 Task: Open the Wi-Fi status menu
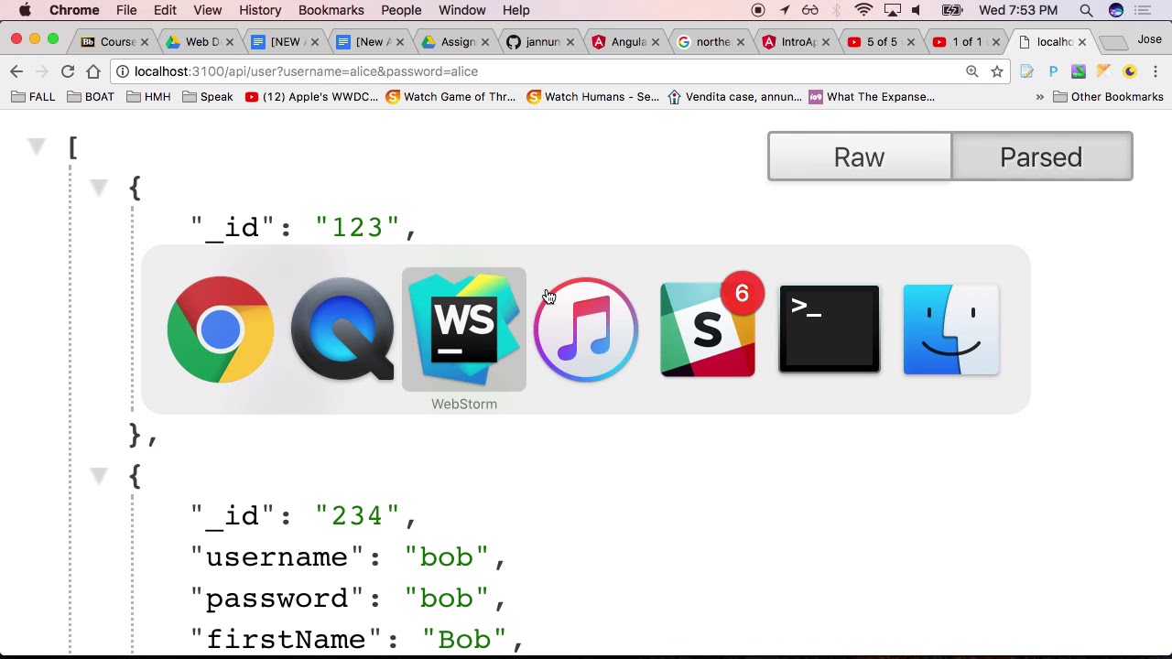[x=863, y=10]
